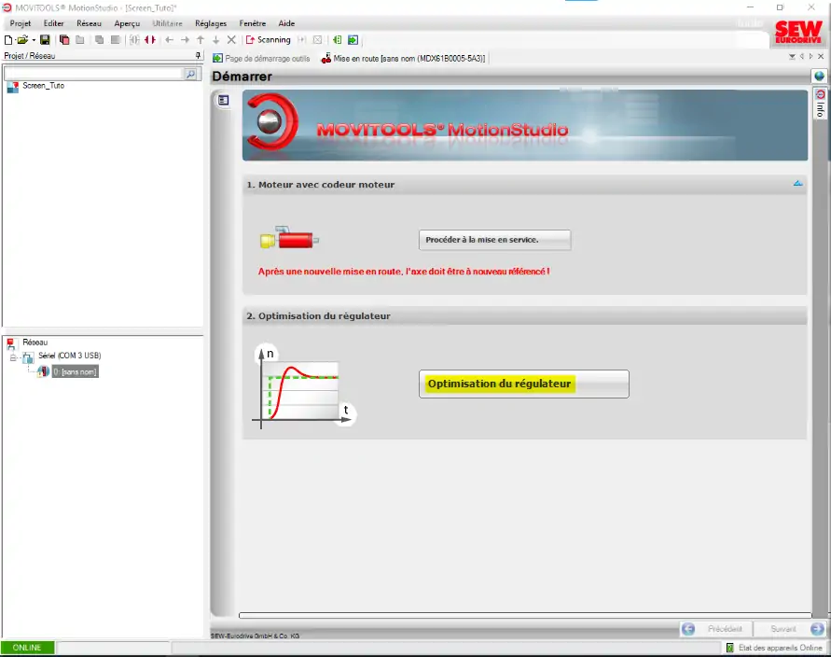Select the Screen_Tuto project in the tree
The image size is (831, 657).
[x=43, y=86]
